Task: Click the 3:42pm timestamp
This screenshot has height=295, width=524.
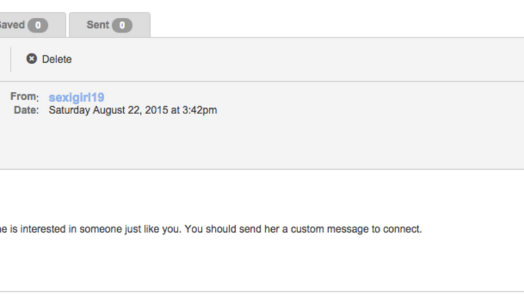Action: pyautogui.click(x=202, y=110)
